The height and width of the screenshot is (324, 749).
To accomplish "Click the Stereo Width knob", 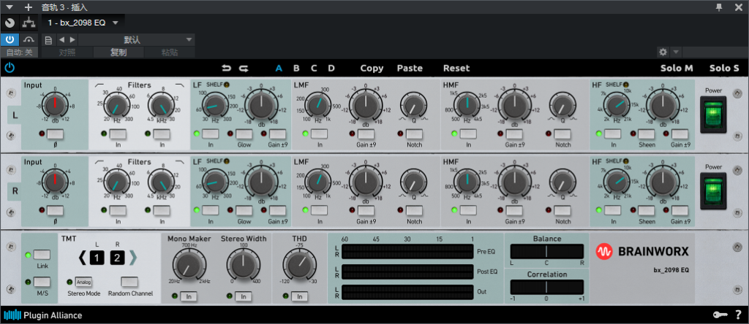I will [x=244, y=266].
